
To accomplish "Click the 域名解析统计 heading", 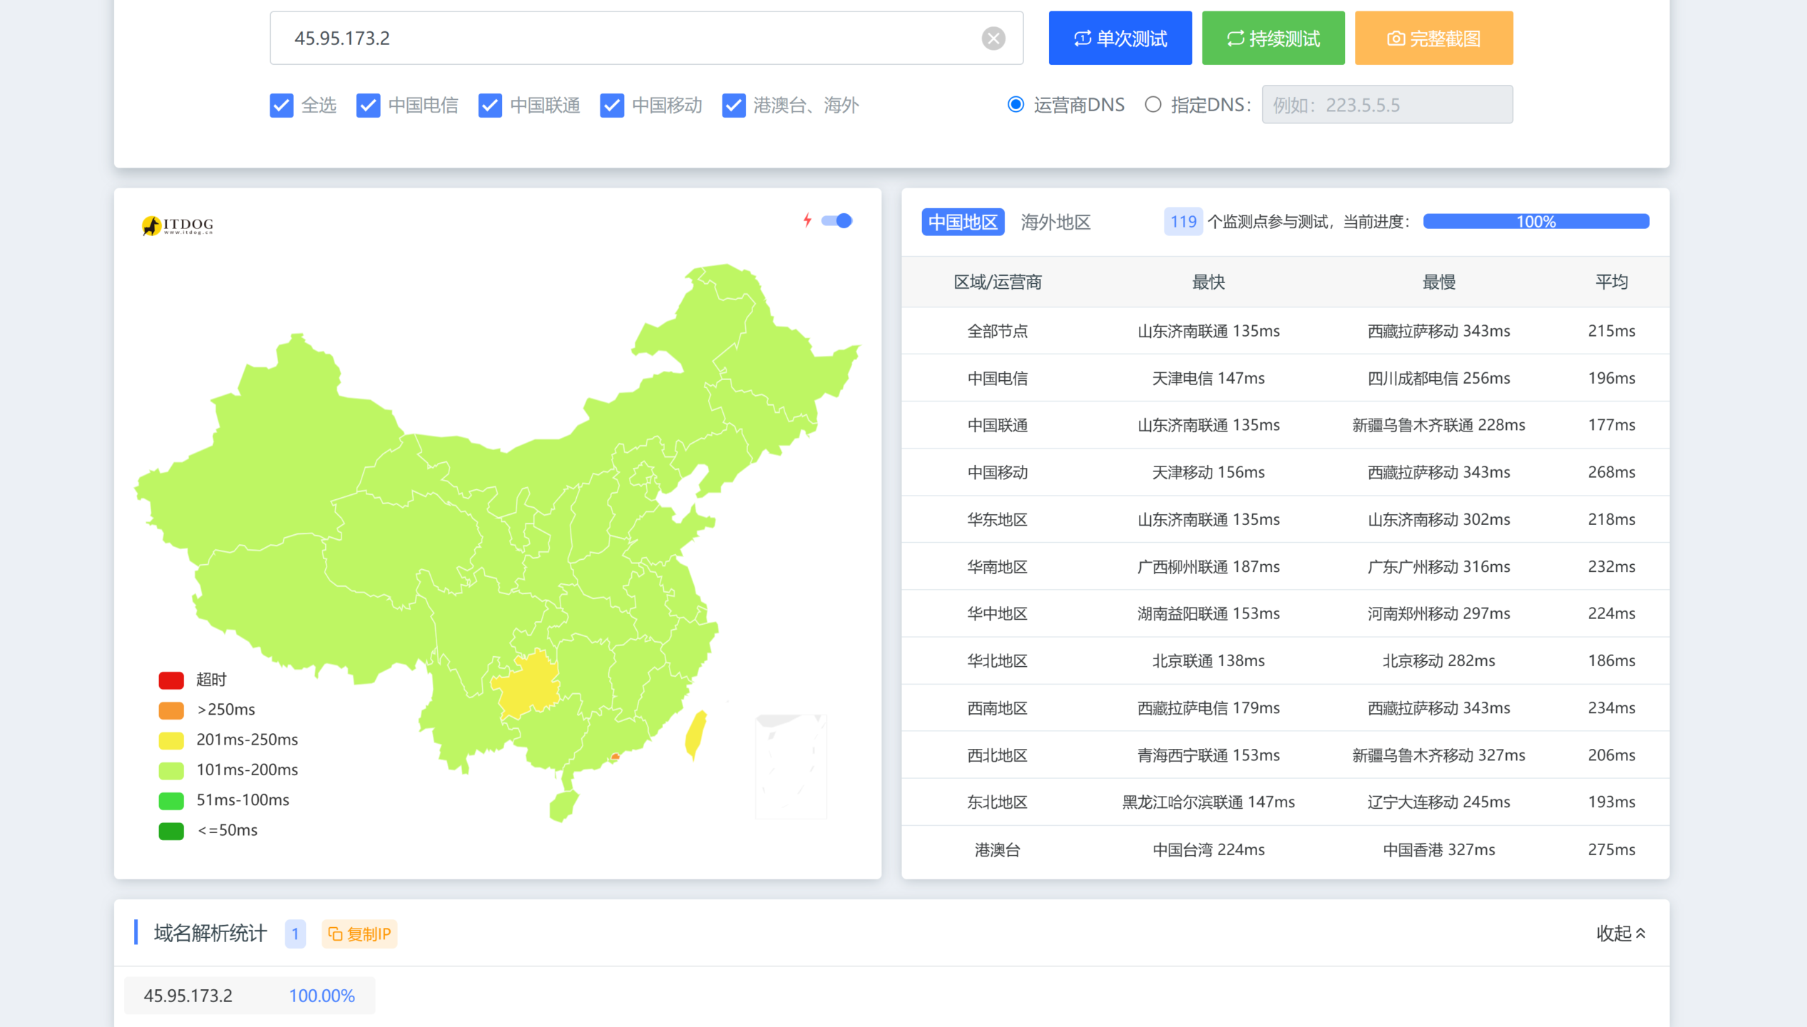I will tap(210, 933).
